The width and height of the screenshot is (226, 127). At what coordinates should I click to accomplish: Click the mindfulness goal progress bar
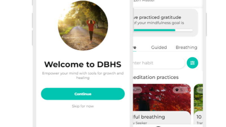click(x=163, y=30)
